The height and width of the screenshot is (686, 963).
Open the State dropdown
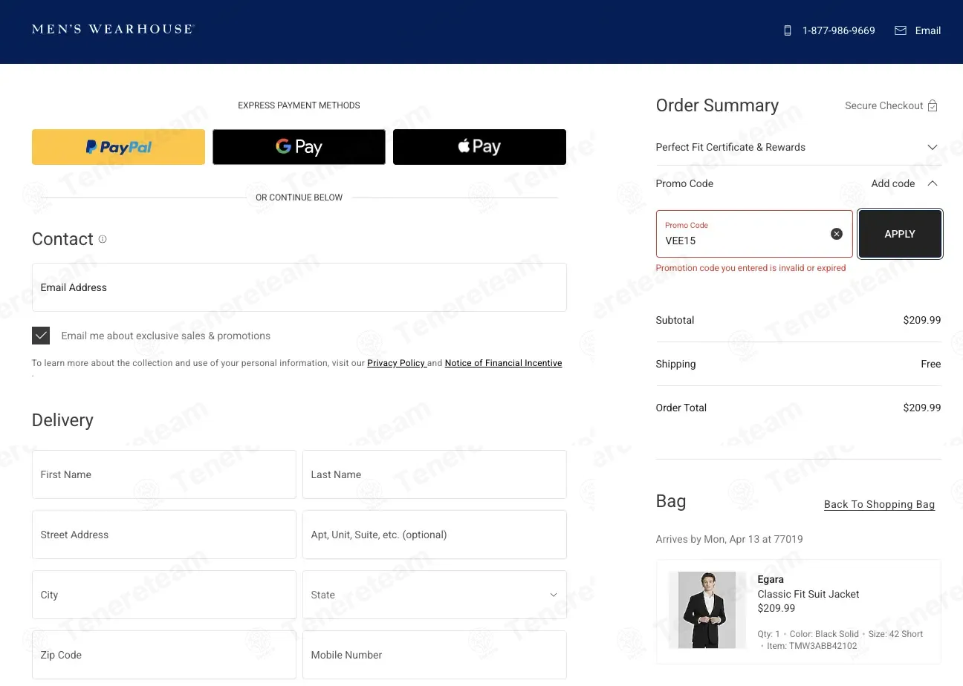point(435,595)
